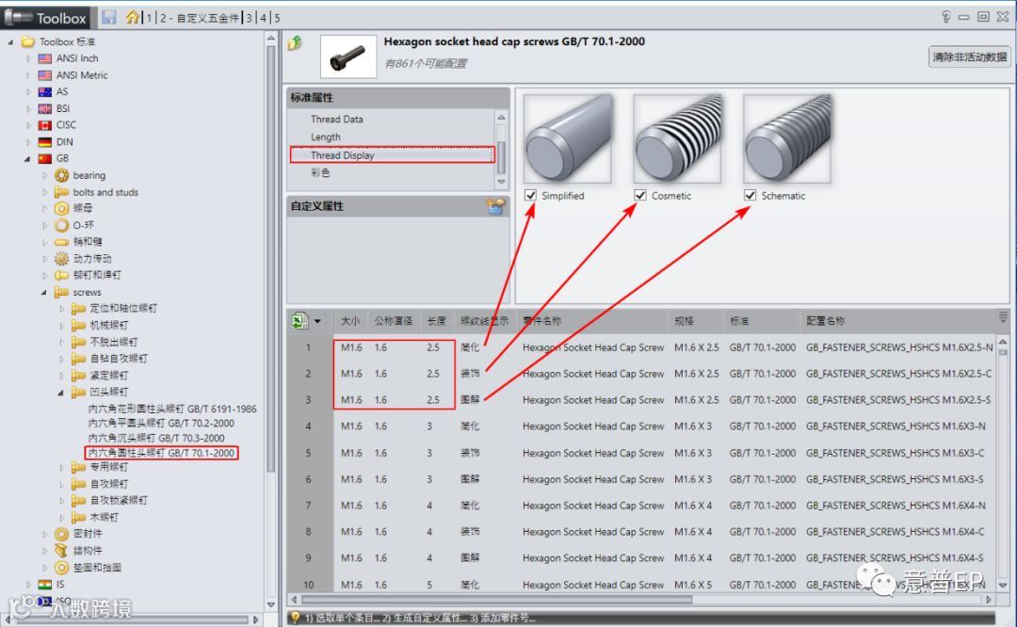This screenshot has height=627, width=1017.
Task: Click the Cosmetic thread preview thumbnail
Action: pyautogui.click(x=677, y=138)
